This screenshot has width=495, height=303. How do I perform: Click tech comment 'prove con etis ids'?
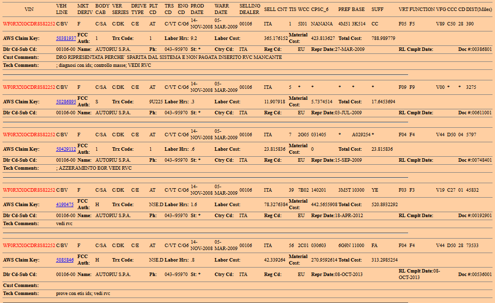coord(83,294)
